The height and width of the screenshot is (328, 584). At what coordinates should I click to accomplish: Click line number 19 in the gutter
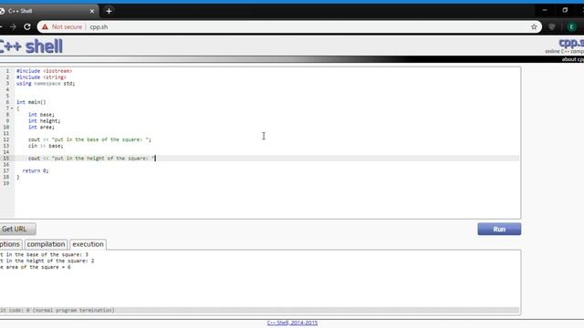[6, 183]
